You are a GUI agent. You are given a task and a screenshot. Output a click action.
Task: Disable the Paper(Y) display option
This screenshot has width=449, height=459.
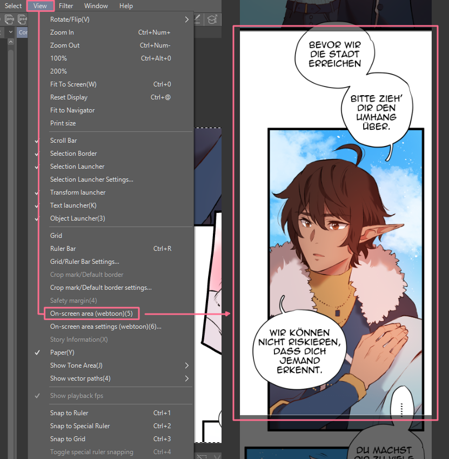(x=62, y=352)
